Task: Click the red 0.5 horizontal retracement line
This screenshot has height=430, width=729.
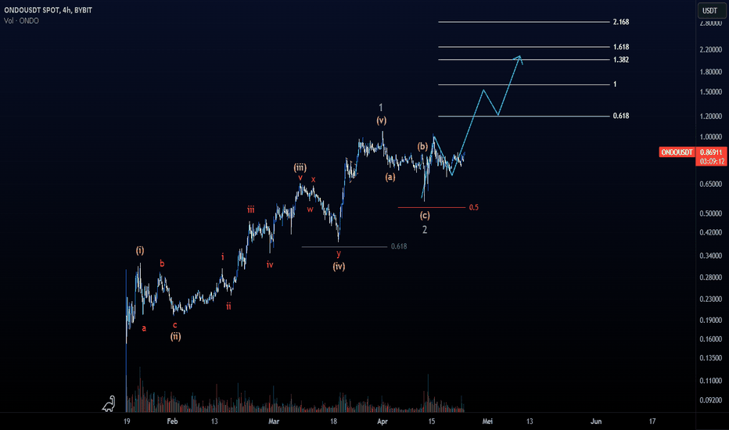Action: coord(432,207)
